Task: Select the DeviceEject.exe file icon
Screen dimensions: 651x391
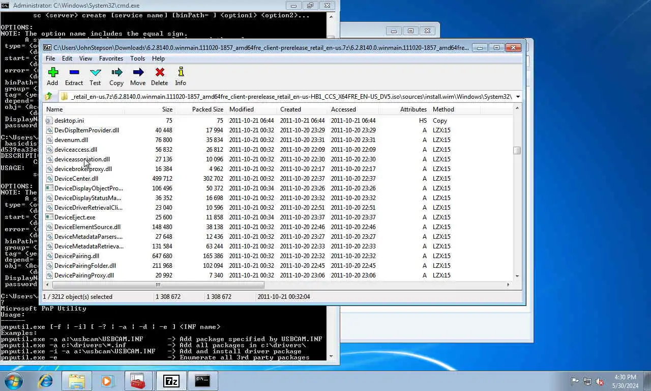Action: click(x=49, y=217)
